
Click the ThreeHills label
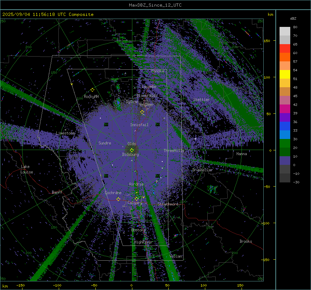174,151
